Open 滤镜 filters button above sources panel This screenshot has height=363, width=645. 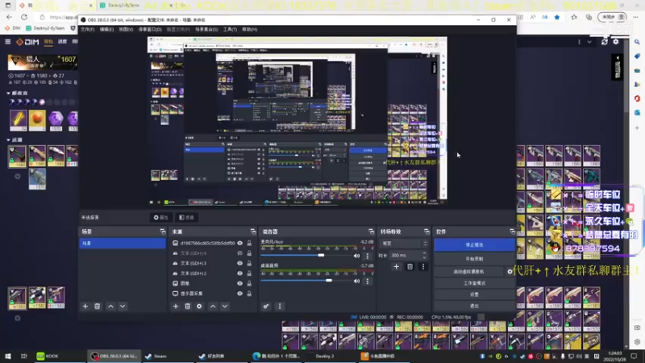[186, 217]
